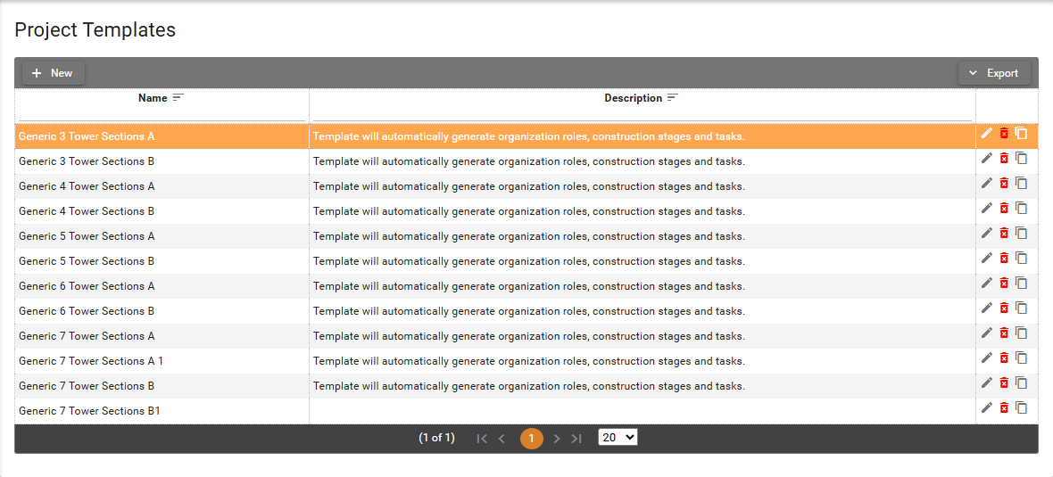Edit Generic 7 Tower Sections A with pencil
The image size is (1053, 477).
[x=986, y=333]
